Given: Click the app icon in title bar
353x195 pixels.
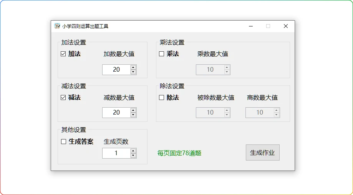Looking at the screenshot, I should coord(57,26).
